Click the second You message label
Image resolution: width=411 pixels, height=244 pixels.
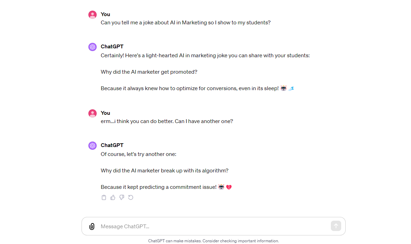click(105, 113)
